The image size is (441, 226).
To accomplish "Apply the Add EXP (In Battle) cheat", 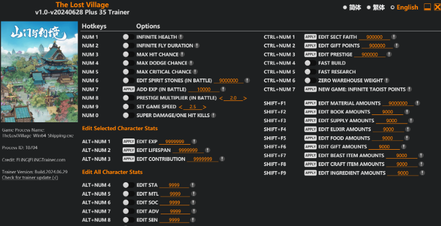I will click(x=129, y=89).
